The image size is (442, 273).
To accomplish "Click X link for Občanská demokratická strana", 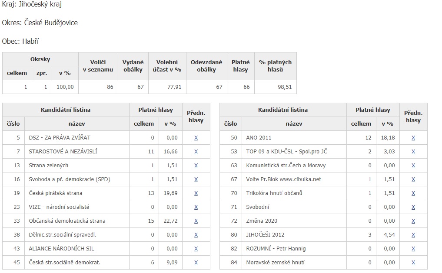I will point(196,221).
